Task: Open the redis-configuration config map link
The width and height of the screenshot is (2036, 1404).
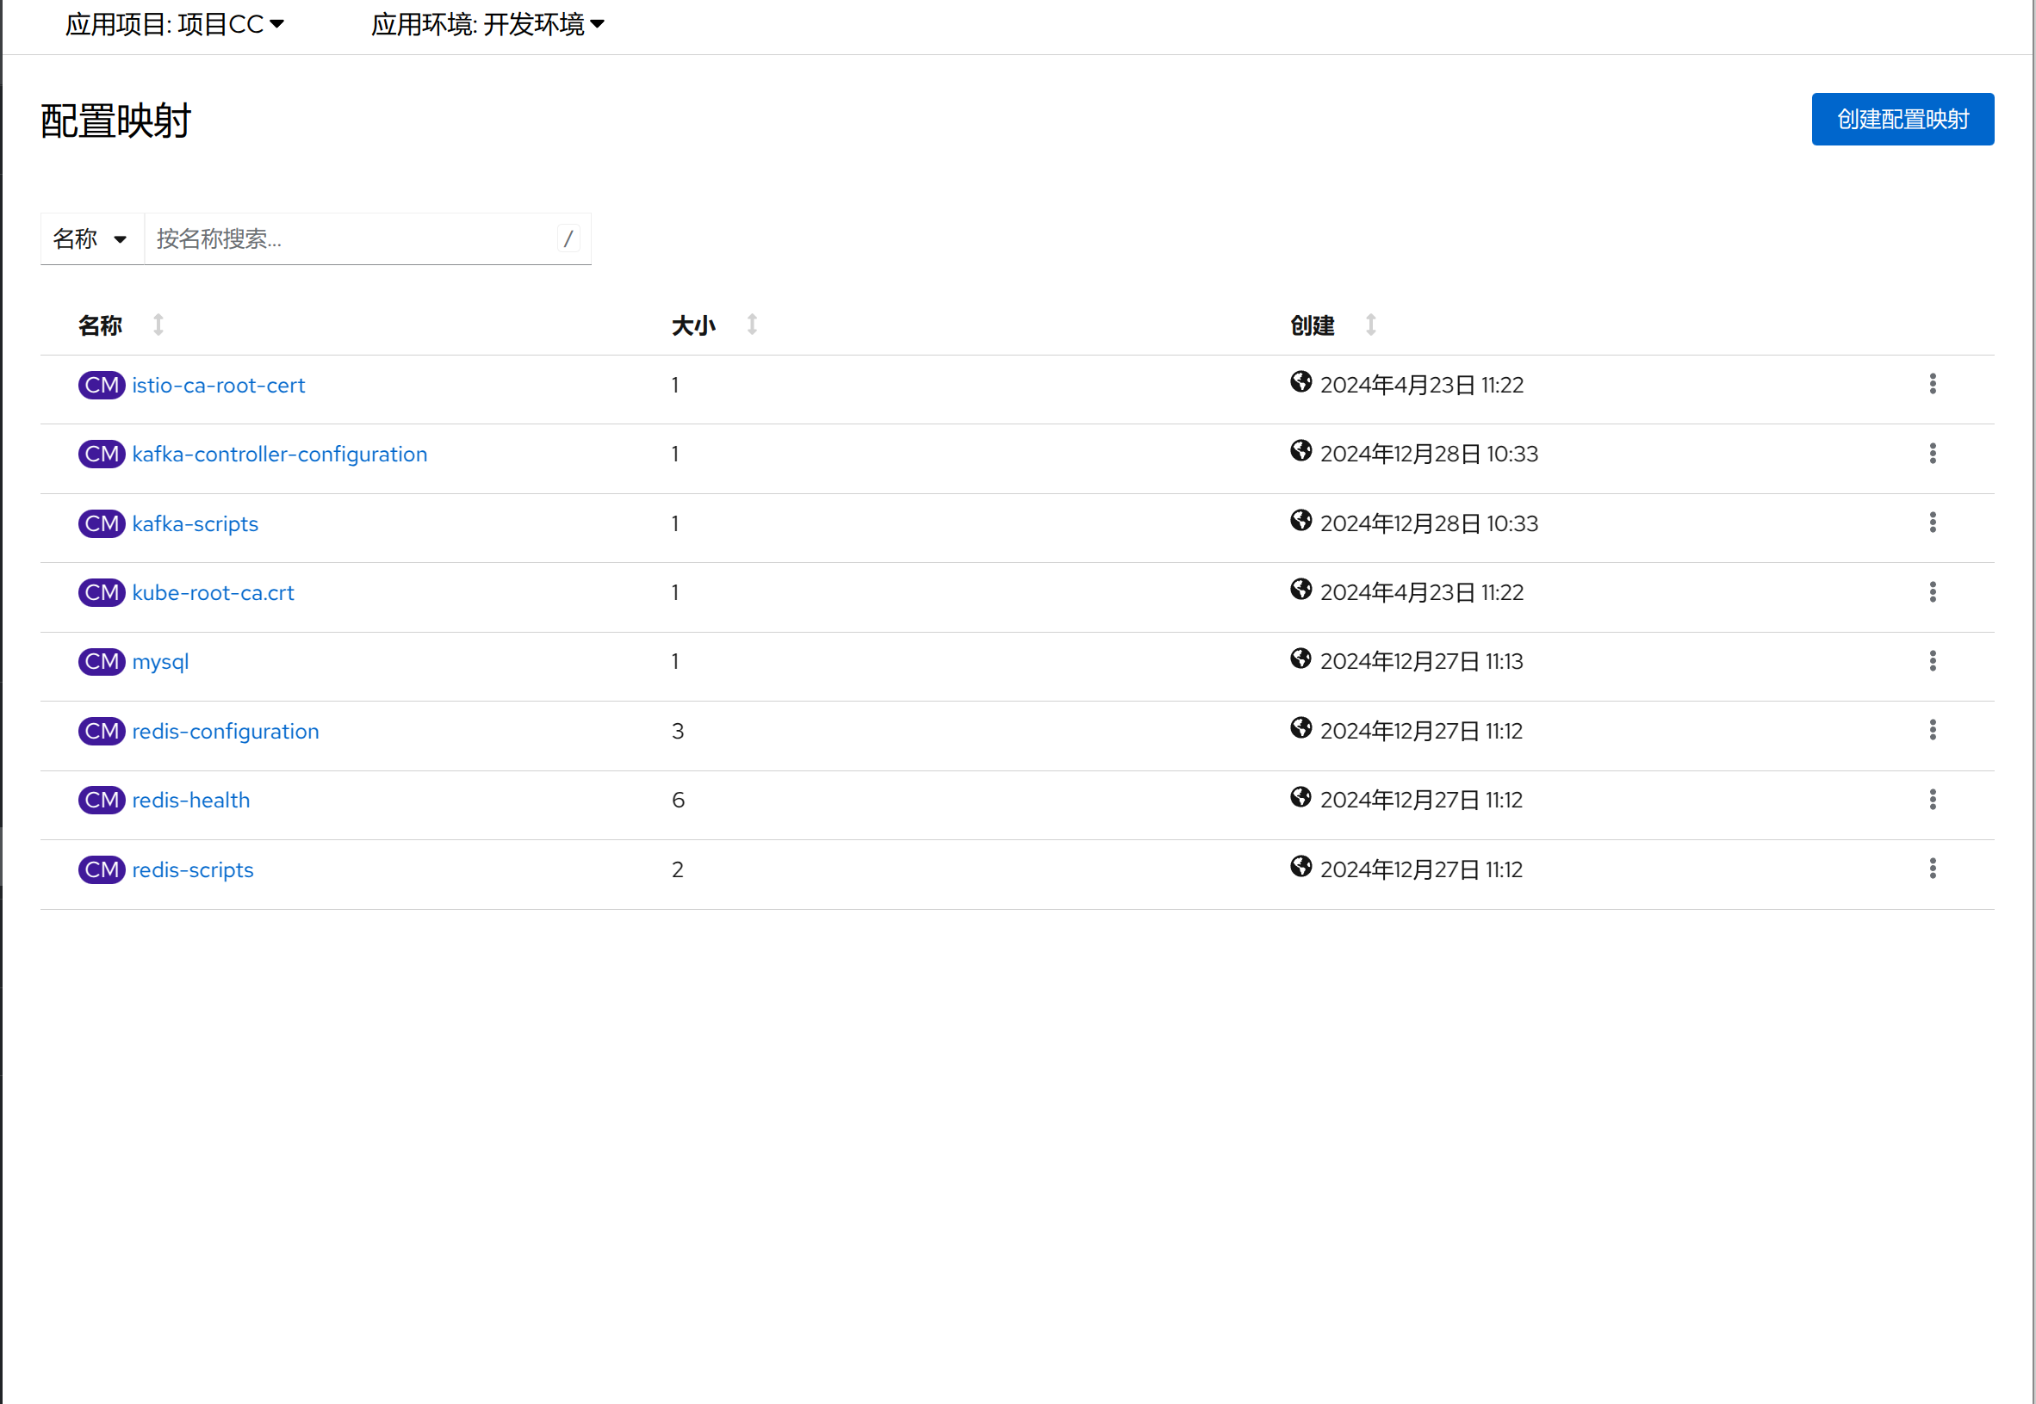Action: point(226,731)
